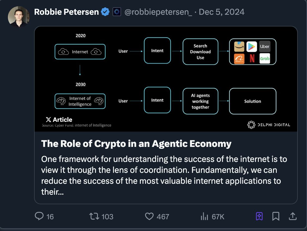Click the share upload icon

pyautogui.click(x=292, y=216)
